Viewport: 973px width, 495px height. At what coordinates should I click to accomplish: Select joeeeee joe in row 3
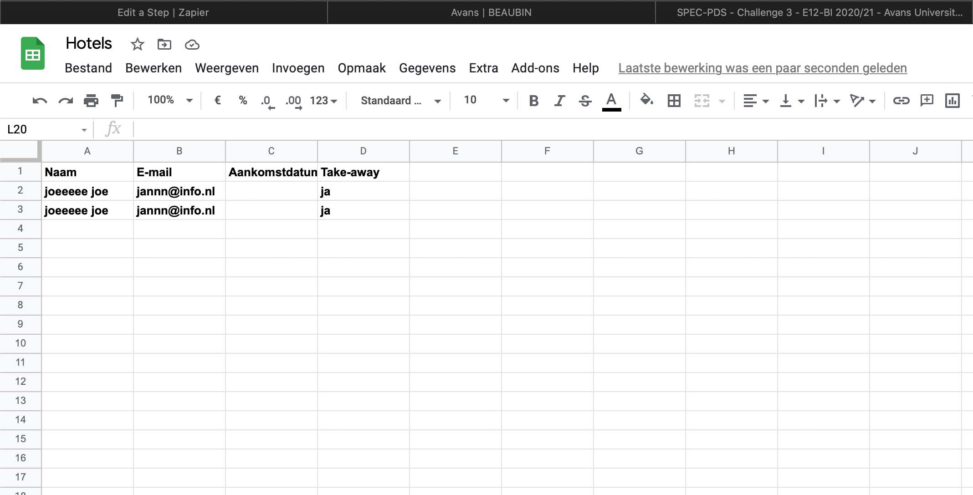pos(87,210)
